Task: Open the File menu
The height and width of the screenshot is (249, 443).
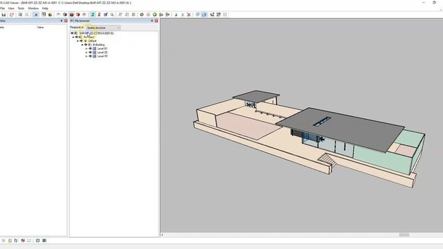Action: coord(2,8)
